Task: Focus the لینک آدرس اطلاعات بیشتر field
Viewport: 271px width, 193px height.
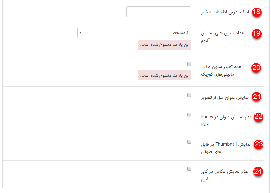Action: pyautogui.click(x=158, y=12)
